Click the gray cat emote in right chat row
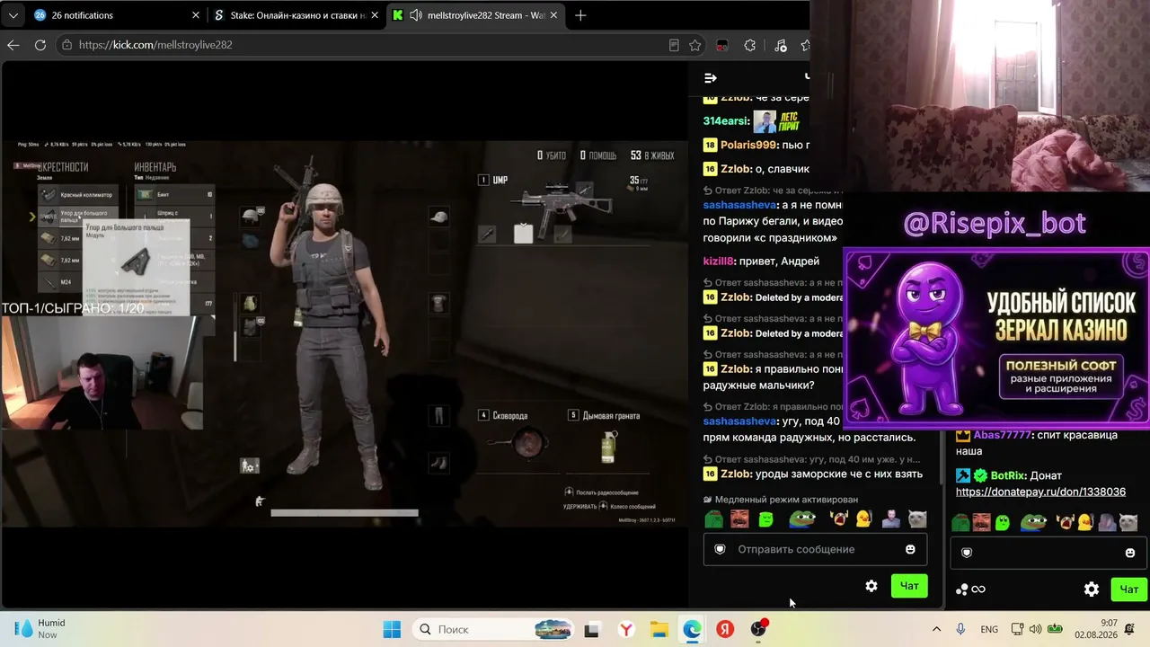 (x=1128, y=522)
